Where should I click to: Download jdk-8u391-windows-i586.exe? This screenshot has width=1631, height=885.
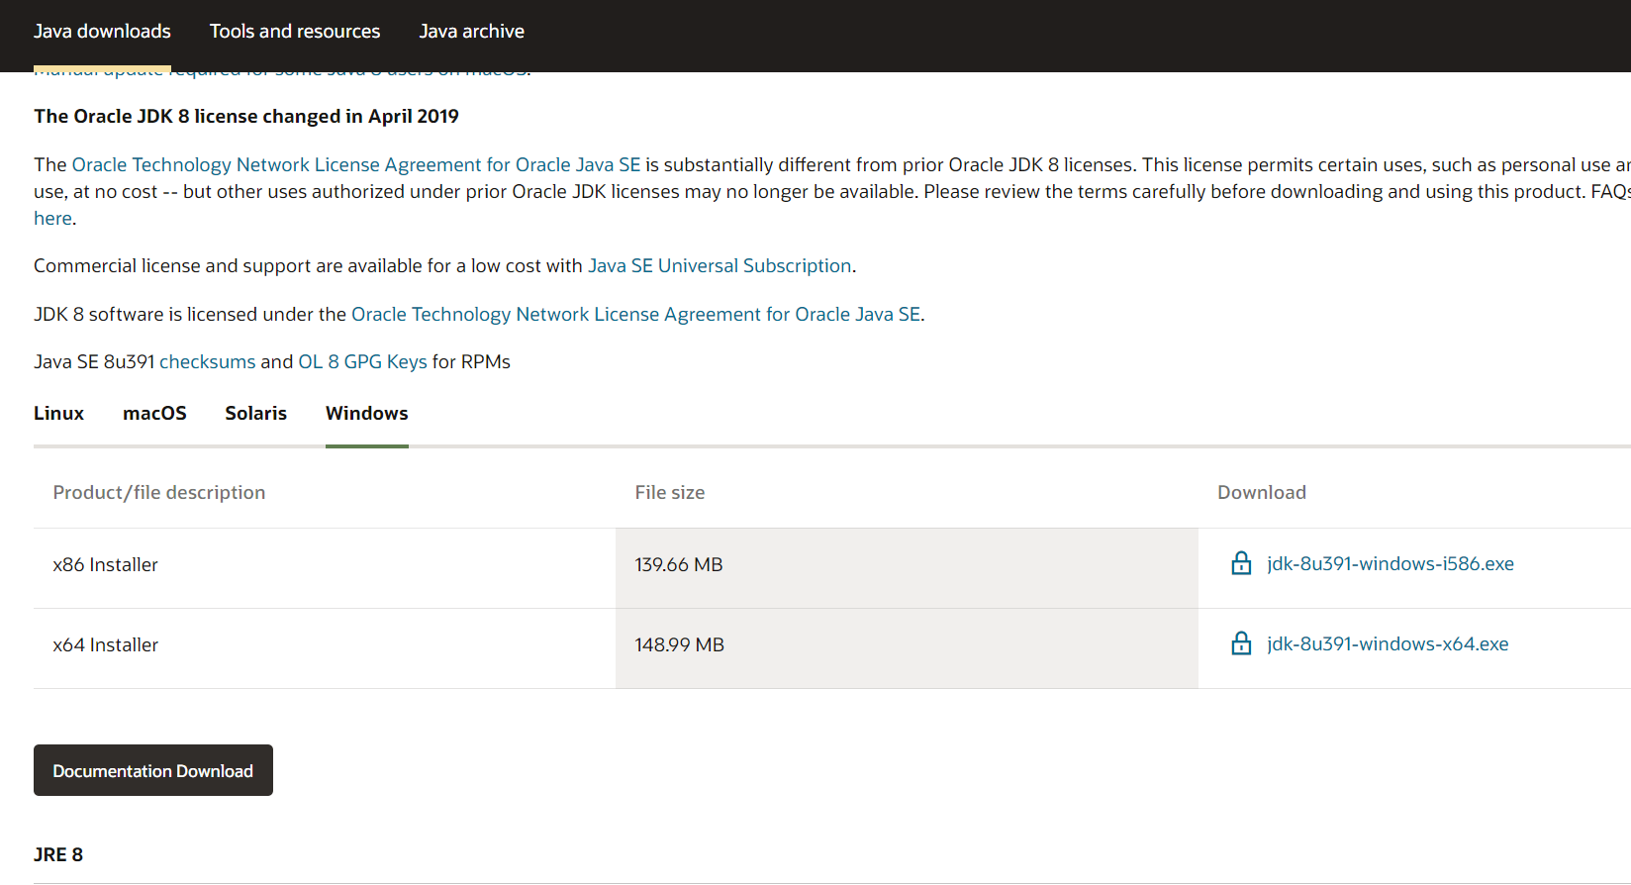pyautogui.click(x=1391, y=563)
